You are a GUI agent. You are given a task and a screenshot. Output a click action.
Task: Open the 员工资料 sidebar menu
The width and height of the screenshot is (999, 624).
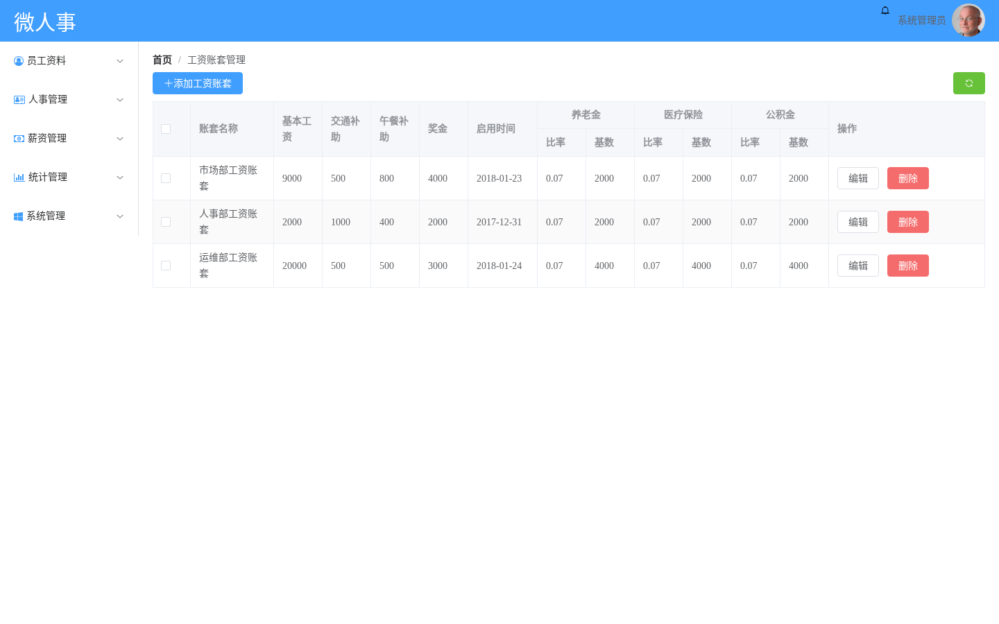69,61
